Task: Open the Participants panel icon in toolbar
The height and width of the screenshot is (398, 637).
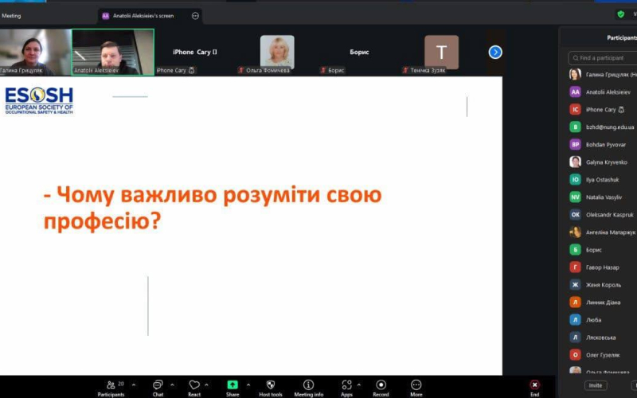Action: (x=111, y=384)
